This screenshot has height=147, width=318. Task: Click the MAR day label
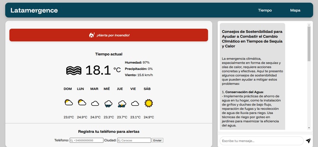(94, 89)
